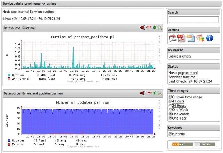The width and height of the screenshot is (223, 153).
Task: Open the pnp-internal host link in Status
Action: click(x=188, y=73)
